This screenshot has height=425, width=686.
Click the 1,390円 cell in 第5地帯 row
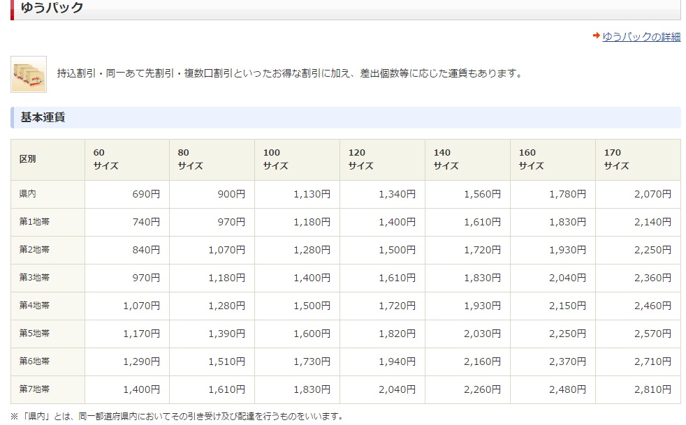(x=212, y=334)
